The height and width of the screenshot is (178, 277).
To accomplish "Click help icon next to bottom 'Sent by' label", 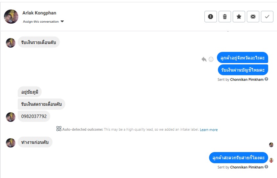I will click(266, 167).
